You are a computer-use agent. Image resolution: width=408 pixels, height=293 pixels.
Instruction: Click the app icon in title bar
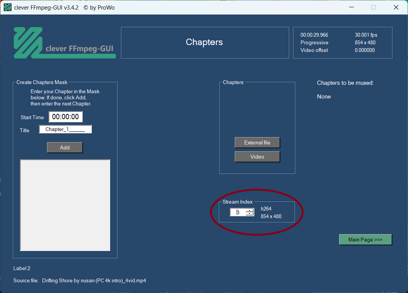pyautogui.click(x=8, y=7)
